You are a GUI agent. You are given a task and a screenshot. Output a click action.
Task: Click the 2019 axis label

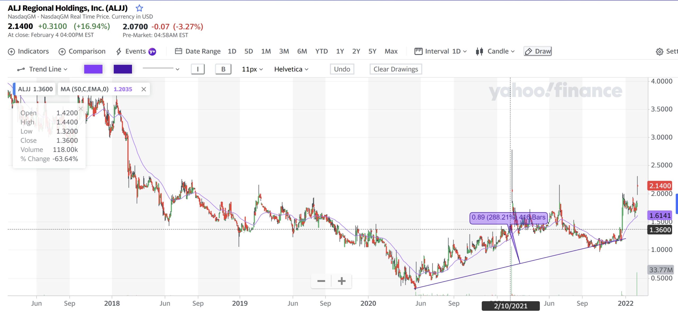coord(240,303)
